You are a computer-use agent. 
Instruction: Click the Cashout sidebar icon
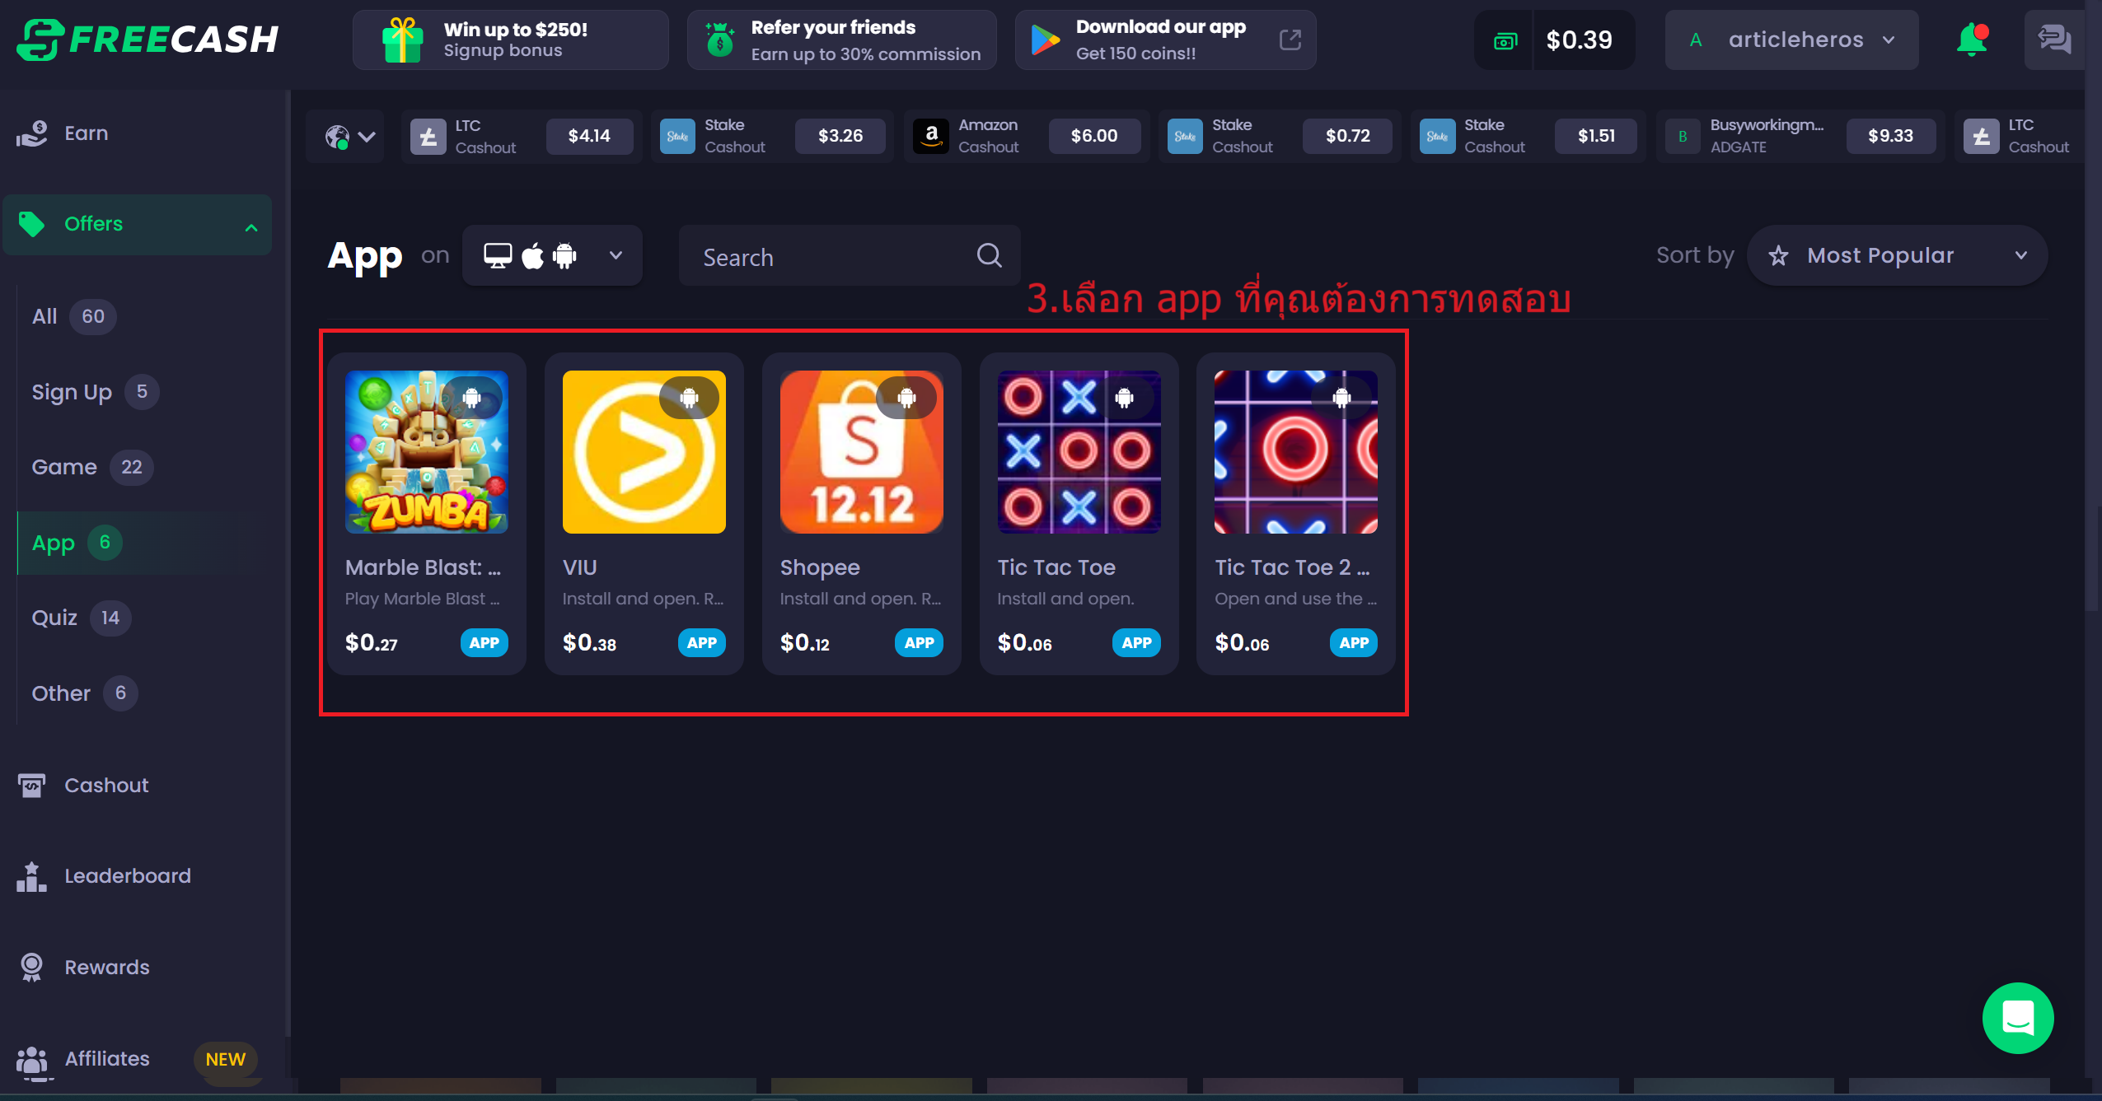point(32,786)
